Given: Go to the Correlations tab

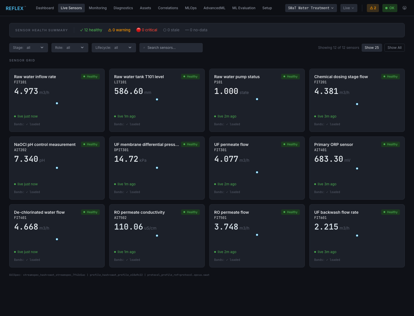Looking at the screenshot, I should coord(168,8).
